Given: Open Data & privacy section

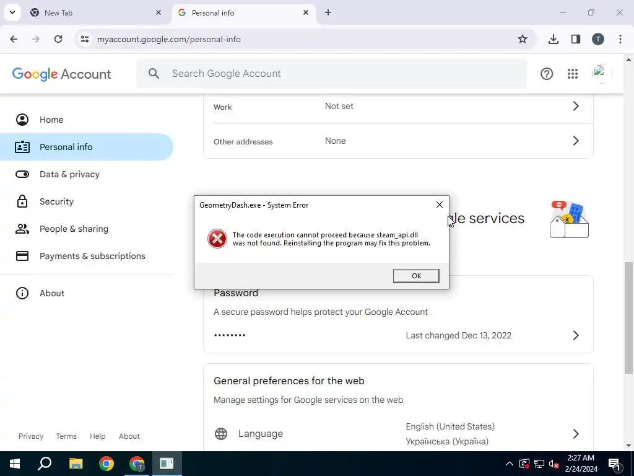Looking at the screenshot, I should tap(87, 174).
